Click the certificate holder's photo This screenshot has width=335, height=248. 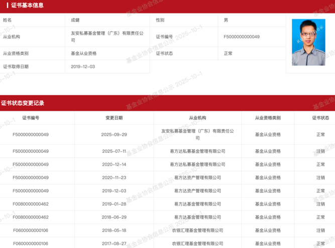pyautogui.click(x=308, y=42)
